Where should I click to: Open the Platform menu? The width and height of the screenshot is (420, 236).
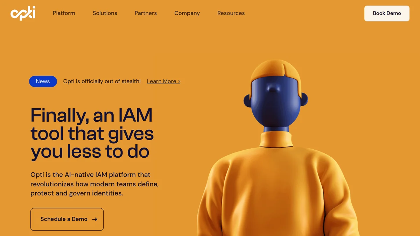point(64,13)
